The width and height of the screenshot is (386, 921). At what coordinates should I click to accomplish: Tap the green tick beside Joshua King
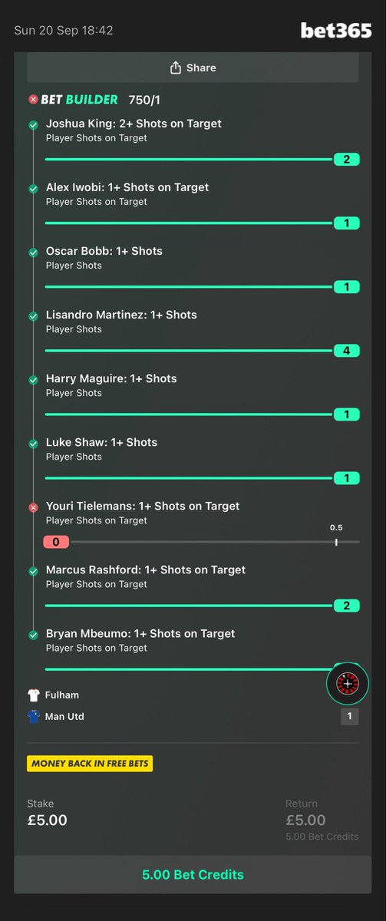click(x=33, y=125)
